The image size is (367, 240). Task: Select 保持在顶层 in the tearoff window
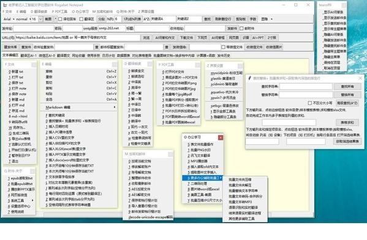coord(332,62)
